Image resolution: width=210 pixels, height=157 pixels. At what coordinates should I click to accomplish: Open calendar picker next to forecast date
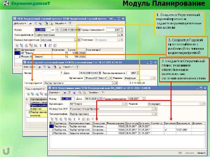click(x=79, y=30)
